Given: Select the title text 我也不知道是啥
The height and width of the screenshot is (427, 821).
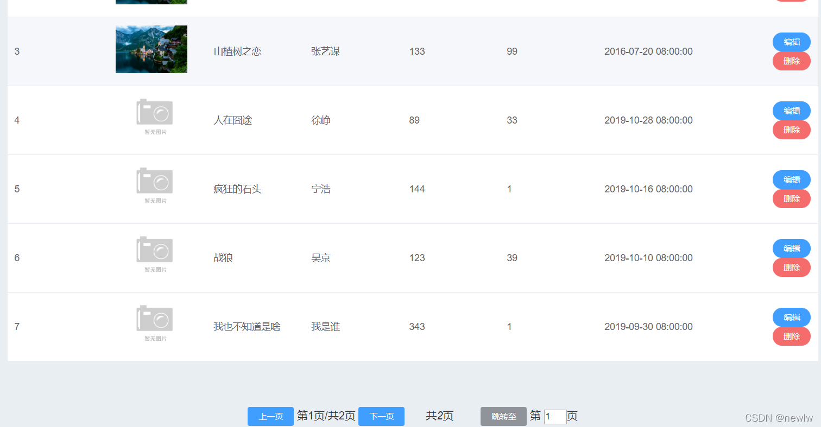Looking at the screenshot, I should click(247, 327).
